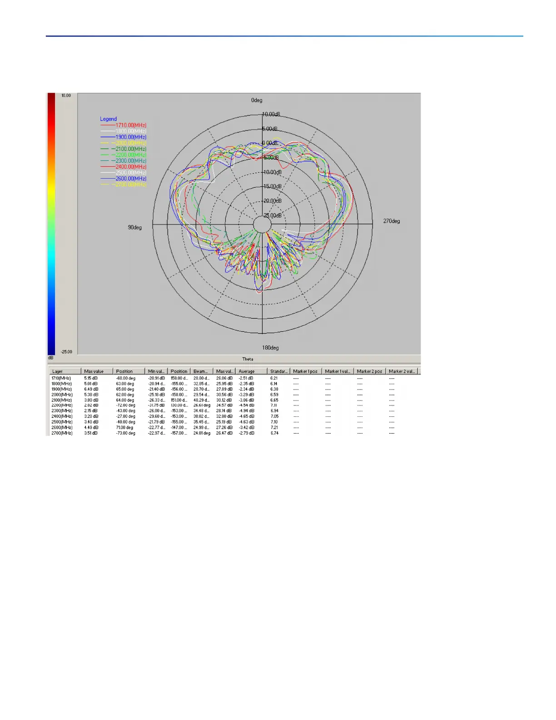Select the 2400.00(MHz) legend entry

coord(124,167)
